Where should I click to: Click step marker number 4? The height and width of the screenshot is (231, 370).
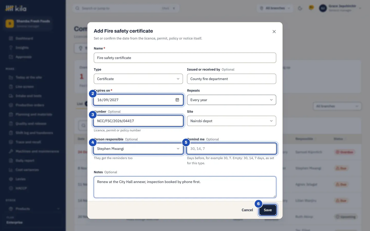coord(93,142)
